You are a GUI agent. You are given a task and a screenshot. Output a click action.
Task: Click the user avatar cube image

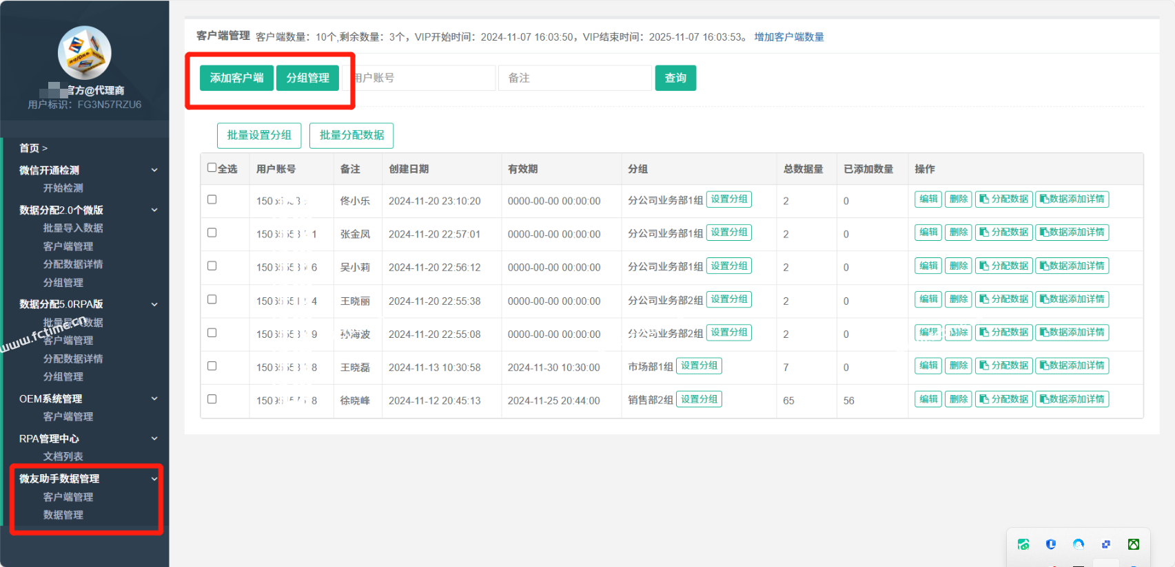[84, 52]
